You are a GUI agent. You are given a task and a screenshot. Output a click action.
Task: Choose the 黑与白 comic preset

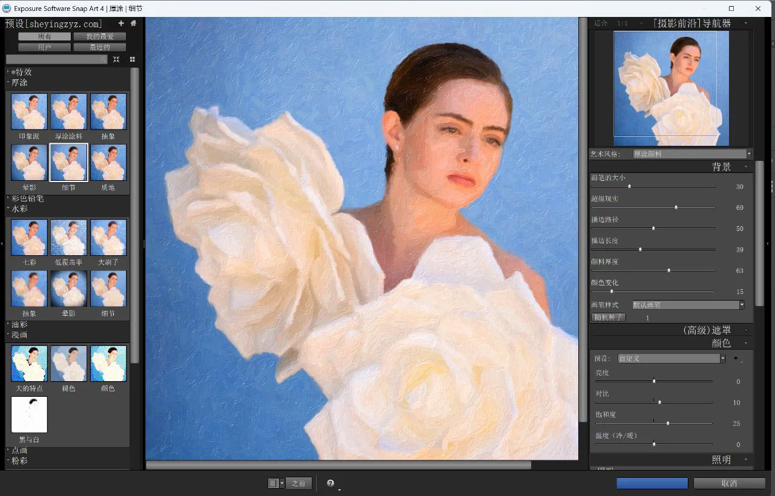pyautogui.click(x=29, y=414)
